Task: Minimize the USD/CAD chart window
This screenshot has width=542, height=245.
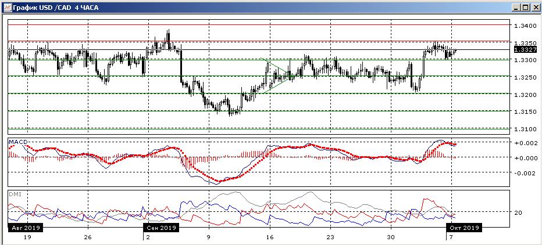Action: pyautogui.click(x=516, y=7)
